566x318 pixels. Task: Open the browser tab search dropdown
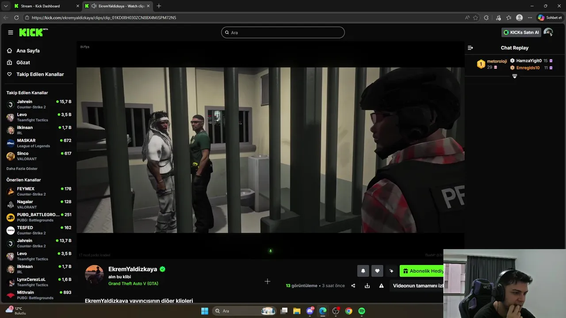pyautogui.click(x=6, y=6)
